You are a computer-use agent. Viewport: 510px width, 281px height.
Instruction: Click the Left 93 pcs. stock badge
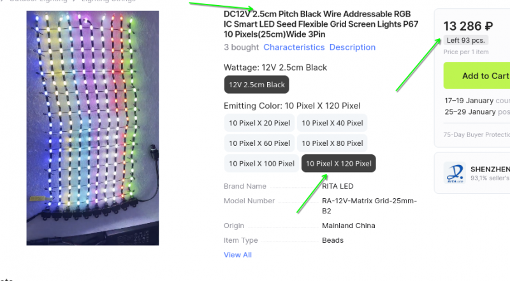pyautogui.click(x=466, y=41)
